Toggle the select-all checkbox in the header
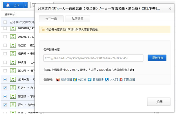Viewport: 176px width, 114px height. coord(5,22)
